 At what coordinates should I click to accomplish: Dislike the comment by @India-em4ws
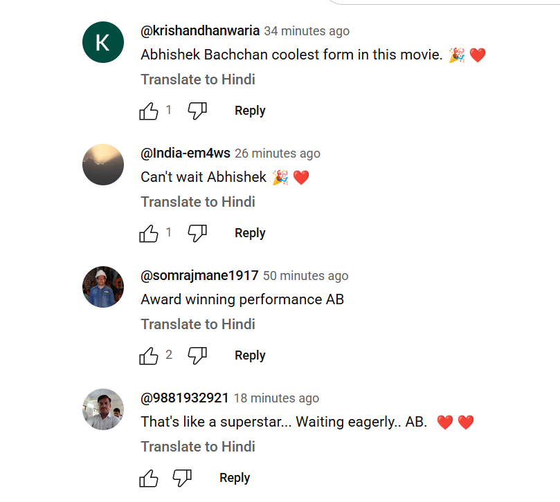tap(197, 233)
